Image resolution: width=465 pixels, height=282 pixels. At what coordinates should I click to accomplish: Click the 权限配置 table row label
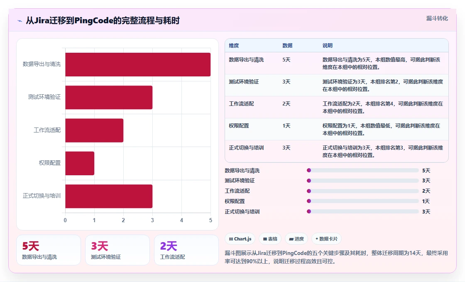coord(239,125)
